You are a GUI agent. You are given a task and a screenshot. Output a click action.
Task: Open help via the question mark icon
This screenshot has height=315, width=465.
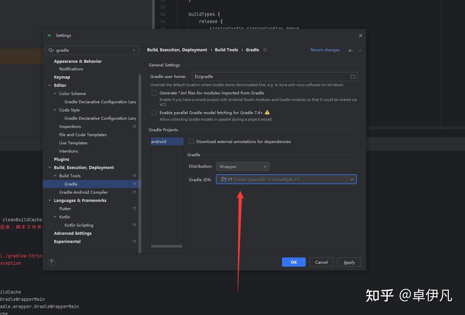point(51,262)
